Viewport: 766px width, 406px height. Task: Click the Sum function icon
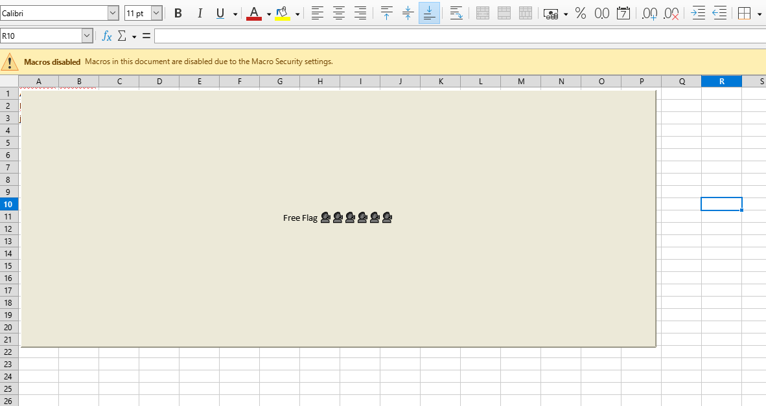122,36
